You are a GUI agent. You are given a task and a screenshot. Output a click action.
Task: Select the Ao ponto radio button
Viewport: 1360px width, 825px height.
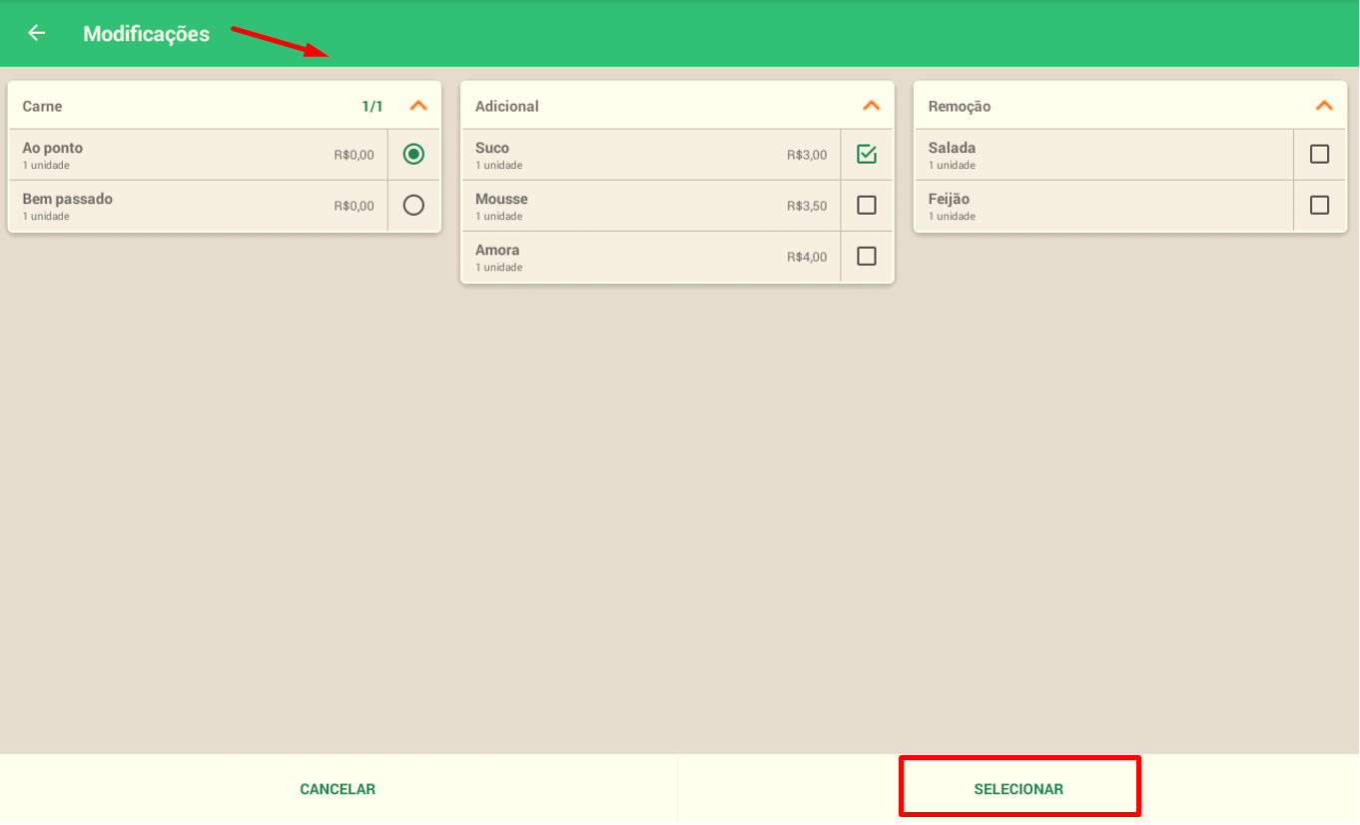tap(413, 154)
